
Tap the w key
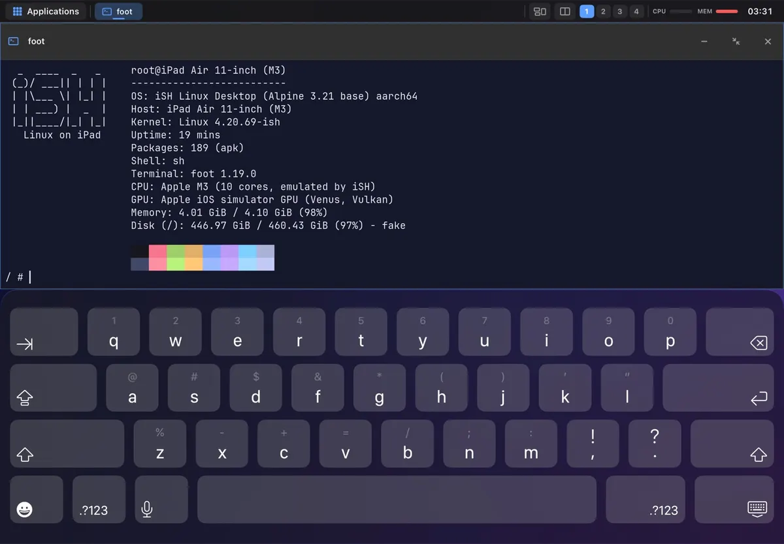coord(175,332)
